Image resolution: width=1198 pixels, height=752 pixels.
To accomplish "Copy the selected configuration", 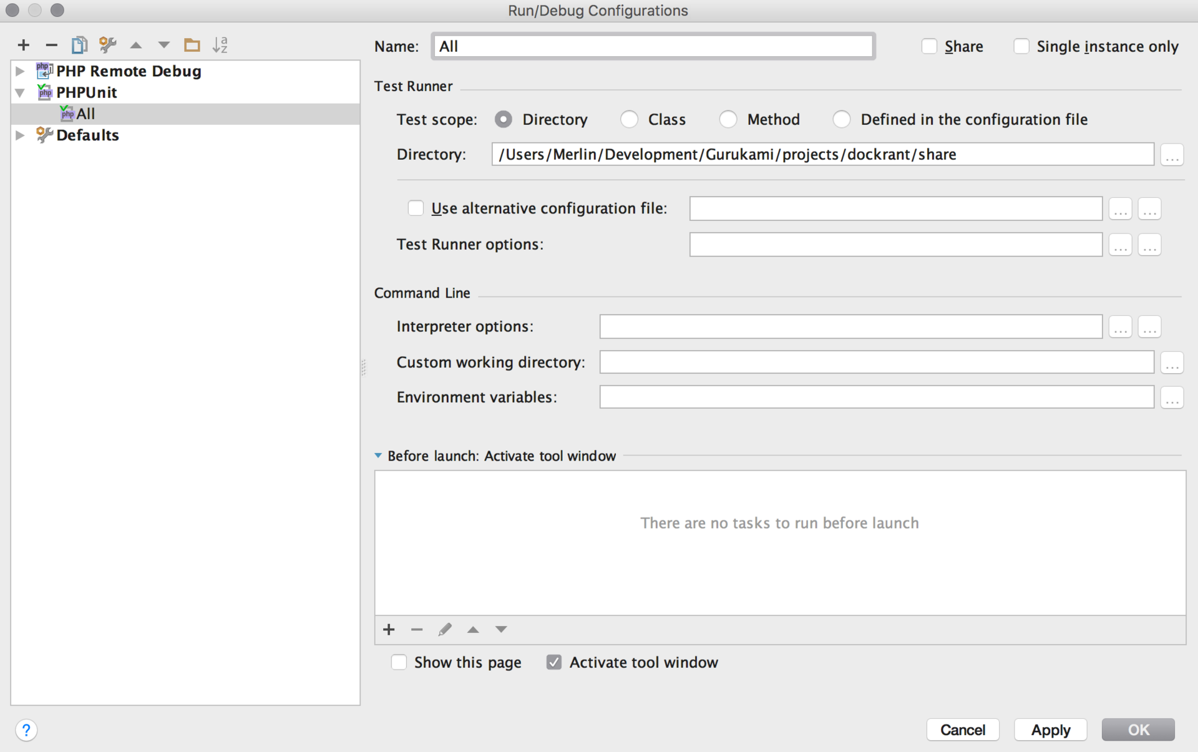I will [x=79, y=45].
